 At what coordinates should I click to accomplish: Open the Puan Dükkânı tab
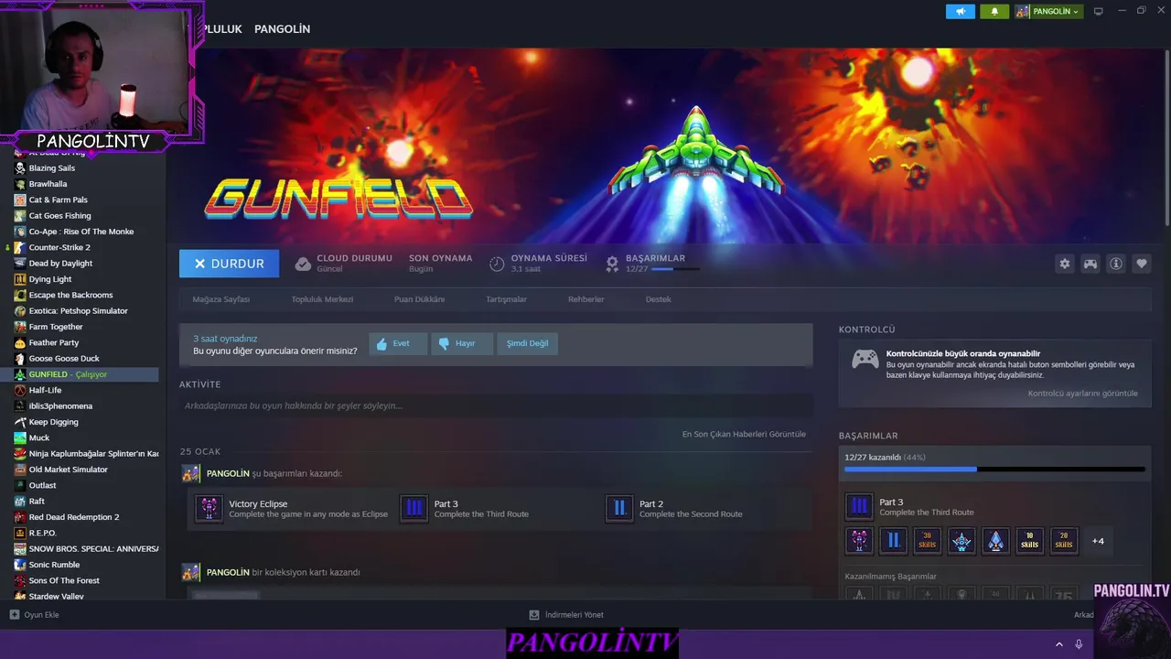pos(419,299)
